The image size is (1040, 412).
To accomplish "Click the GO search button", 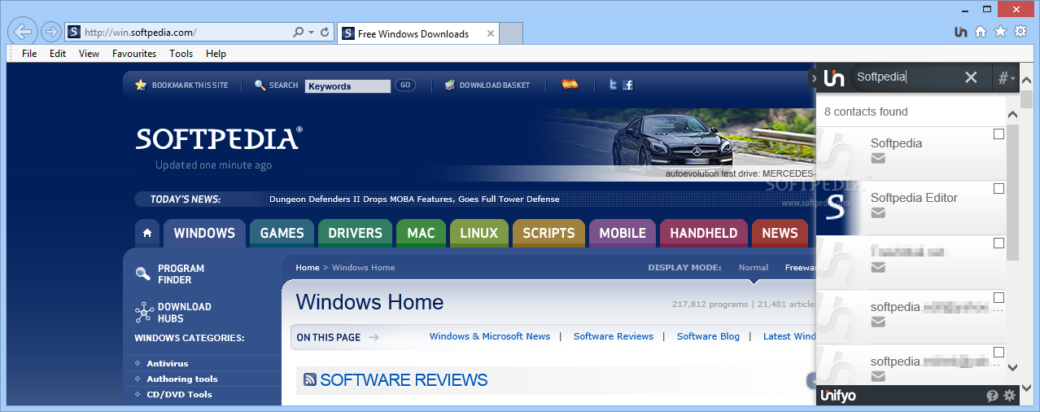I will (405, 85).
